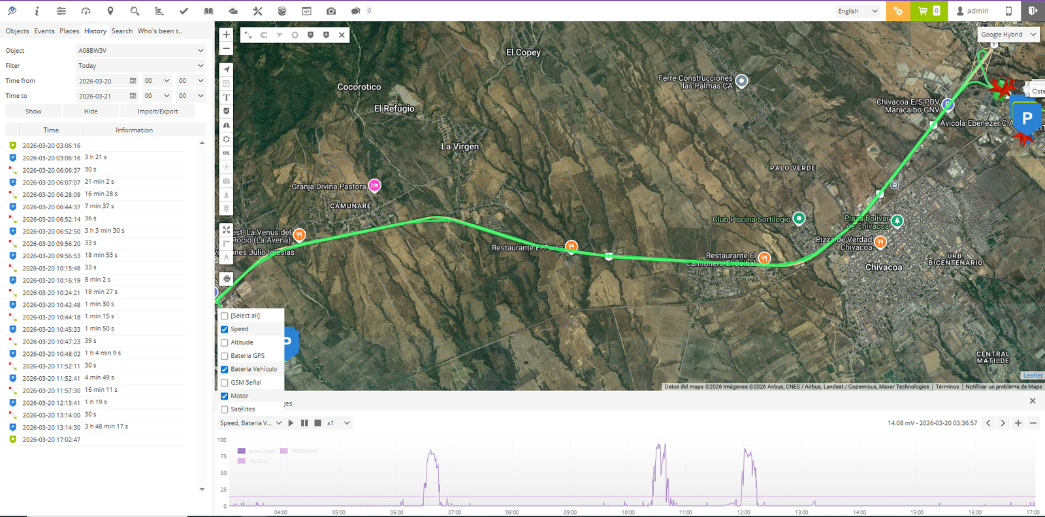The image size is (1045, 517).
Task: Switch to the Events tab
Action: [x=44, y=31]
